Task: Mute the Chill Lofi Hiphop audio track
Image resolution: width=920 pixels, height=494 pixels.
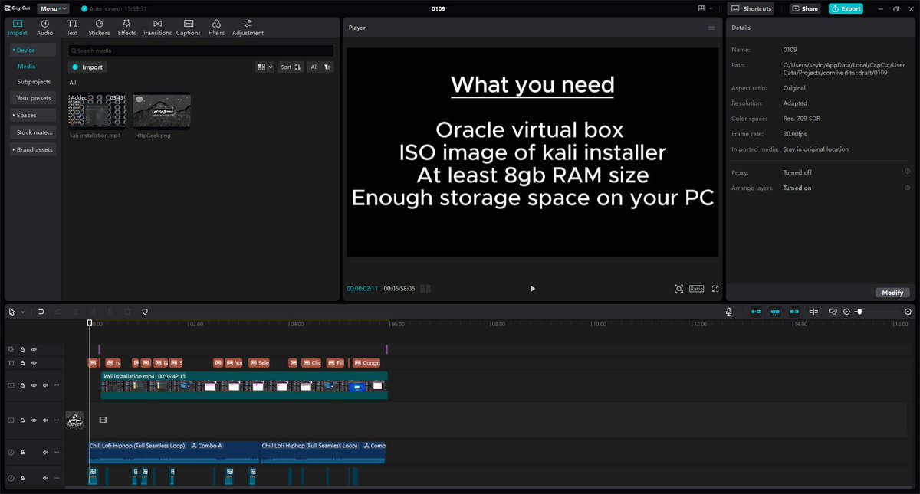Action: coord(45,453)
